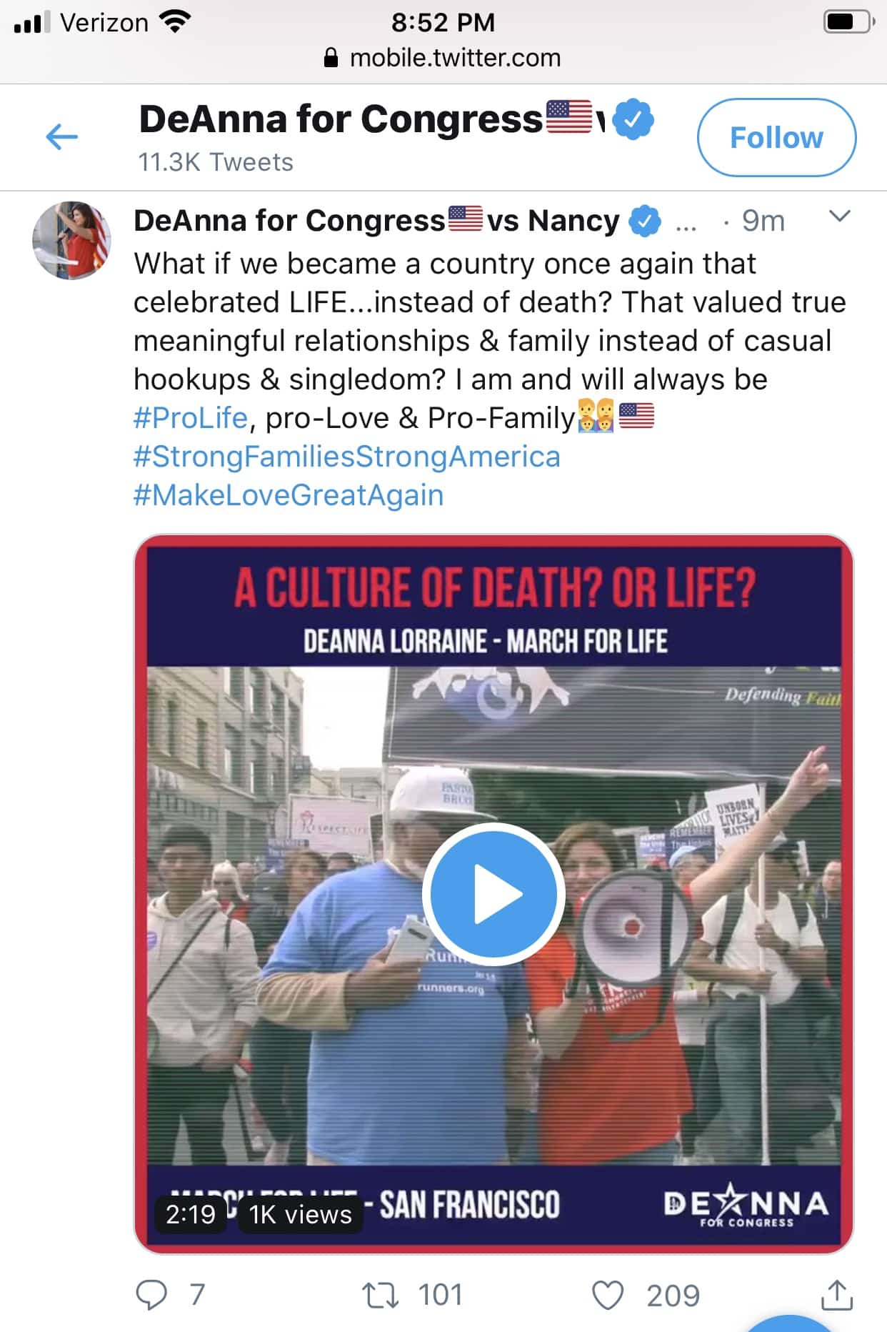Open the #StrongFamiliesStrongAmerica hashtag

pyautogui.click(x=347, y=457)
